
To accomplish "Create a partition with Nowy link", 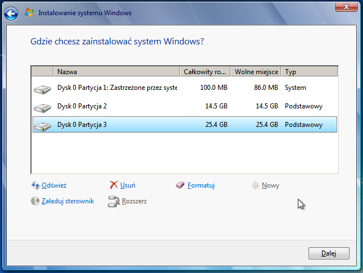I will (x=270, y=185).
